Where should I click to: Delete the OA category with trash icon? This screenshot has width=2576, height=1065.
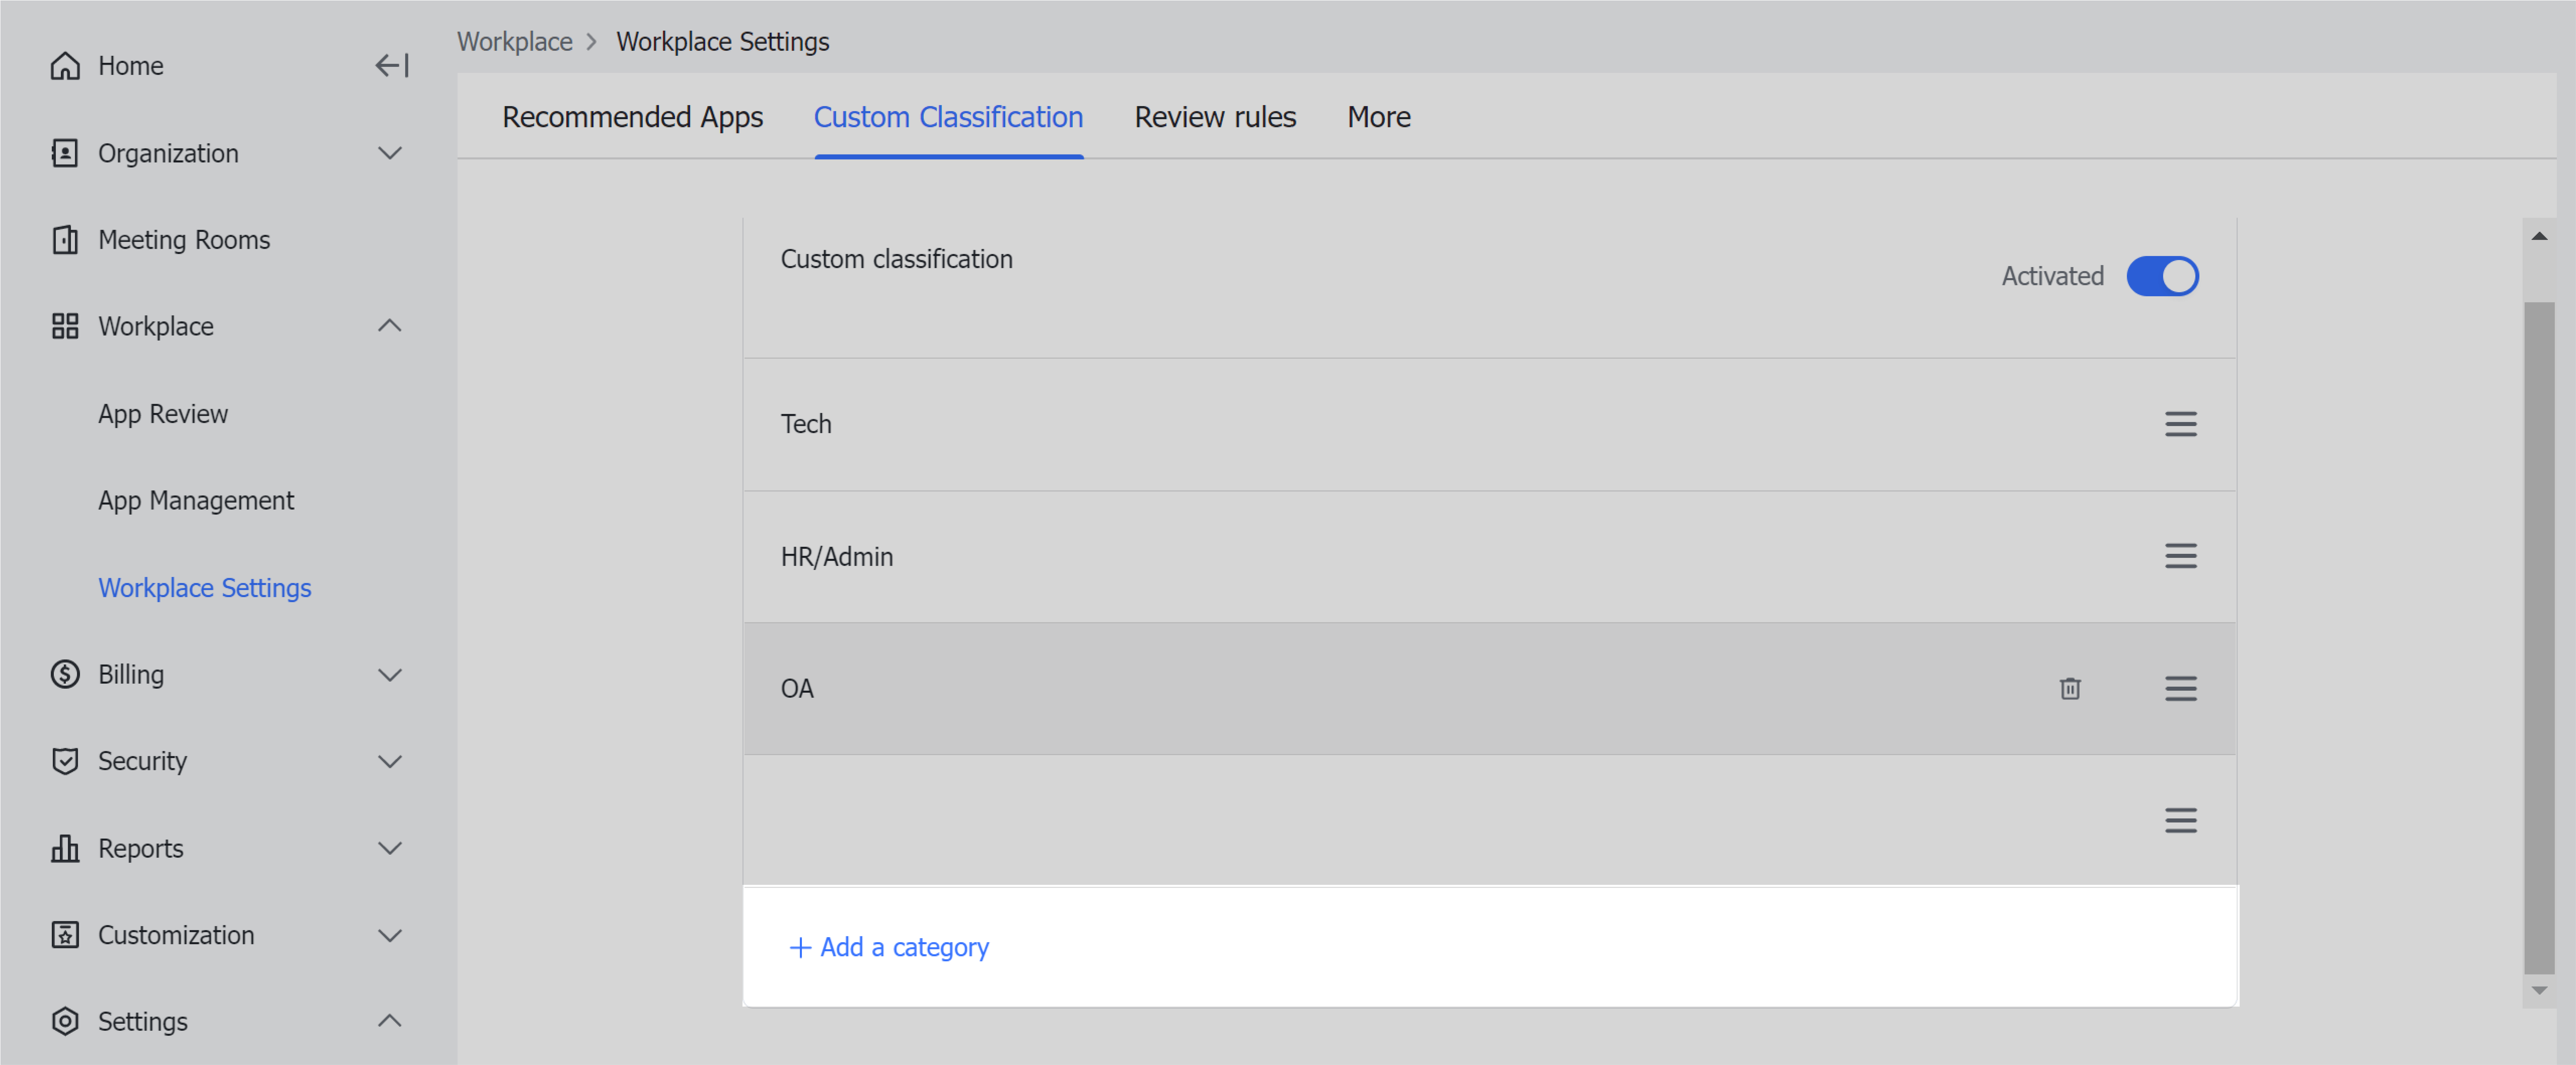click(2070, 688)
